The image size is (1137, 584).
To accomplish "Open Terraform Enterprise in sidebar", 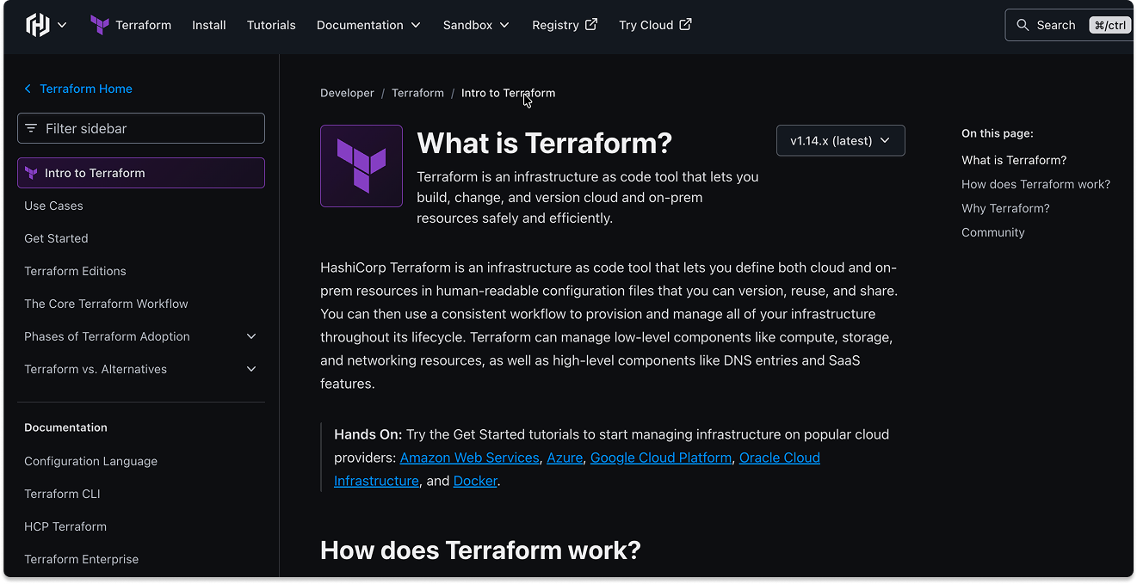I will point(81,559).
